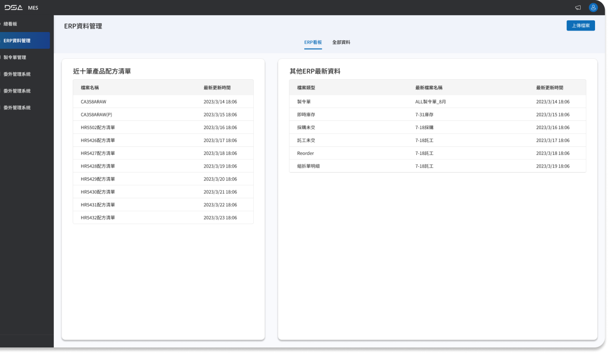Go to 總看板 in the sidebar
The image size is (608, 353).
(x=10, y=24)
